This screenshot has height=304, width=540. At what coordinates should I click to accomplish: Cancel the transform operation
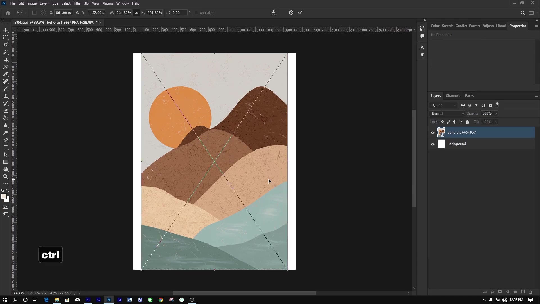click(291, 13)
